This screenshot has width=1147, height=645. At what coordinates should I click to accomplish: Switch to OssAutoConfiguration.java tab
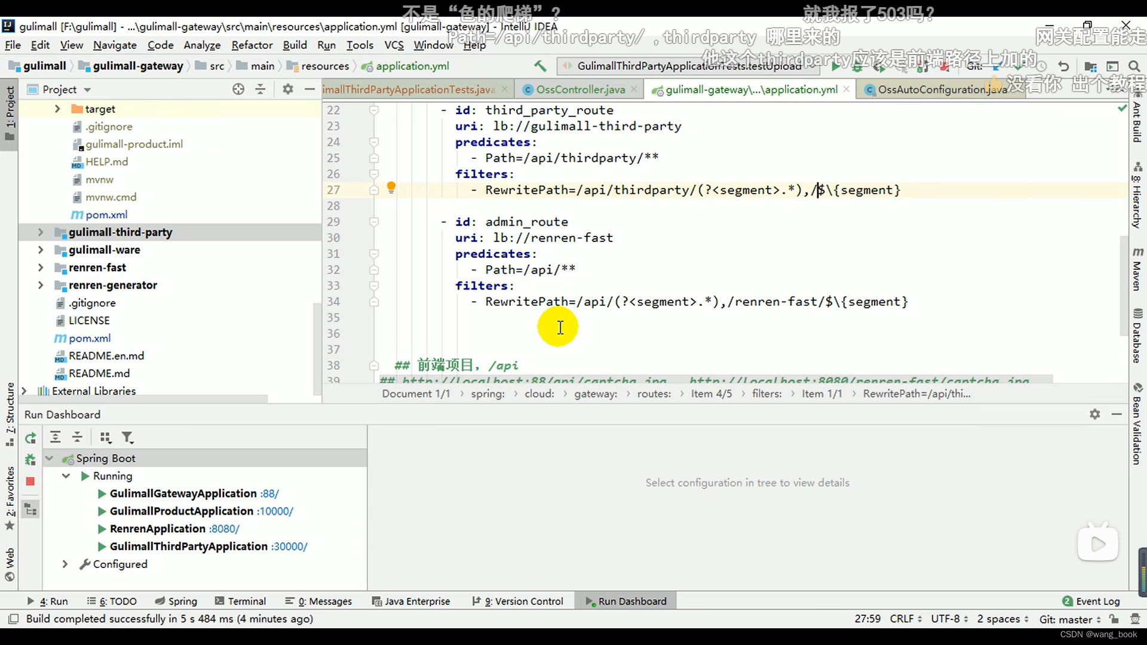941,90
